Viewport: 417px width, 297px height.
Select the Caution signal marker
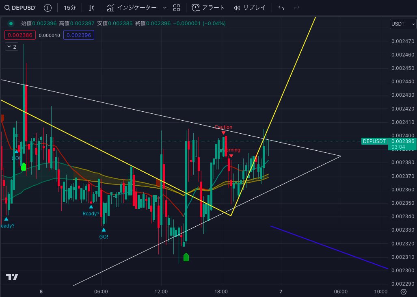pyautogui.click(x=223, y=129)
